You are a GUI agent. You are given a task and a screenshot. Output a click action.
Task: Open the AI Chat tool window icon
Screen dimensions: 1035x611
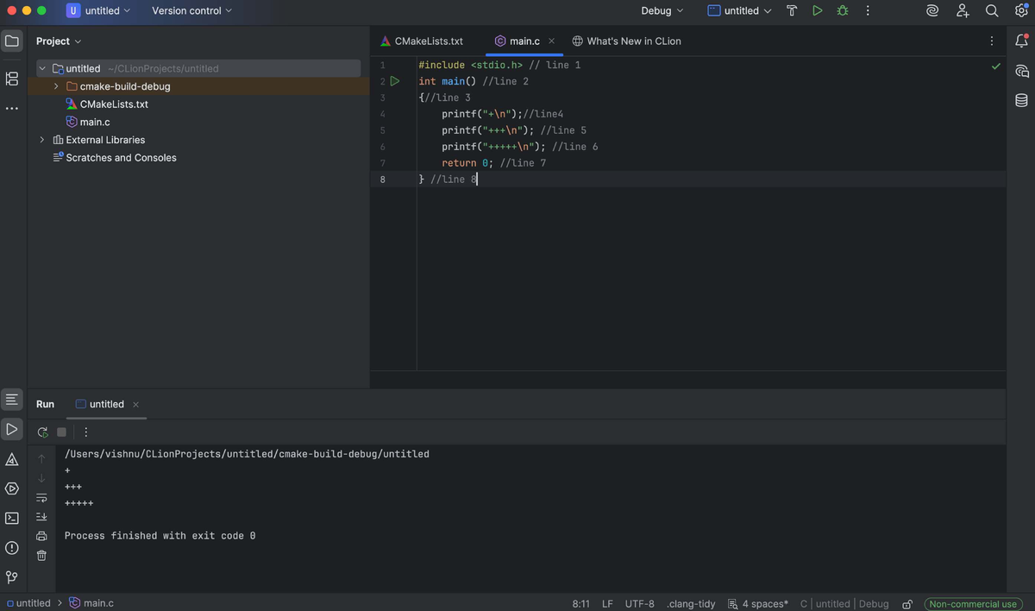[1021, 71]
